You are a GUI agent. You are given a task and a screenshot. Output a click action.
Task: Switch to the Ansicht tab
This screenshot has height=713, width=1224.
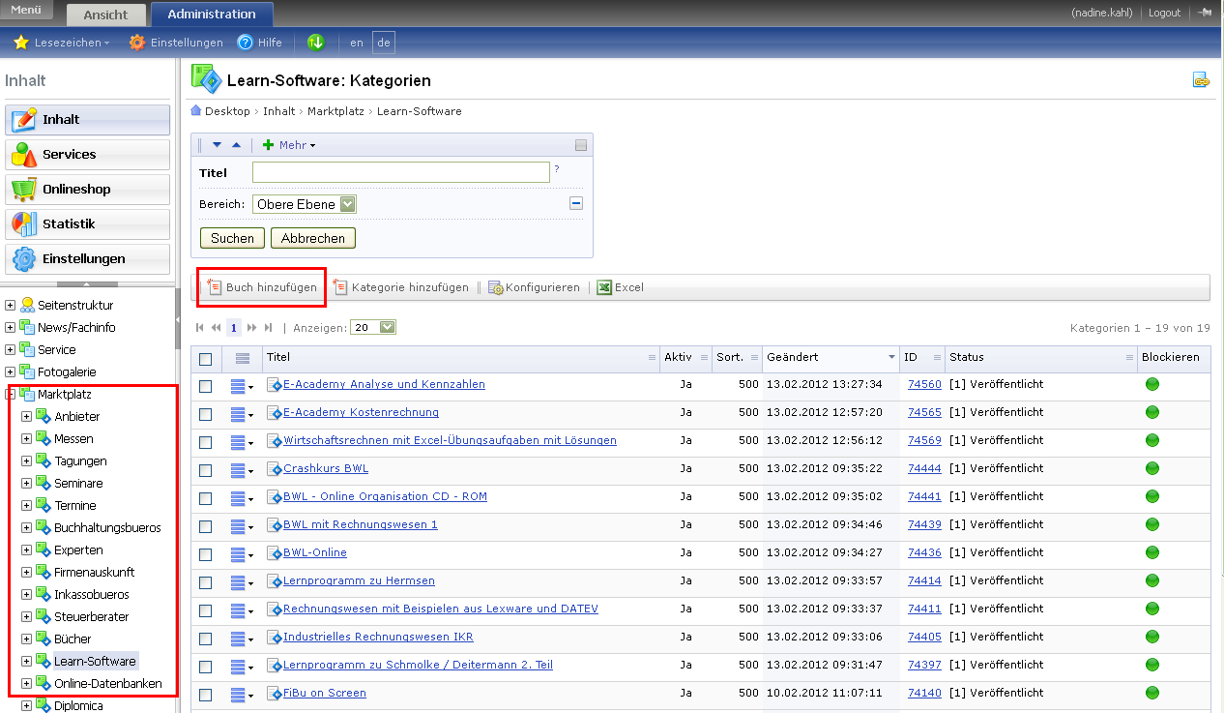point(105,15)
